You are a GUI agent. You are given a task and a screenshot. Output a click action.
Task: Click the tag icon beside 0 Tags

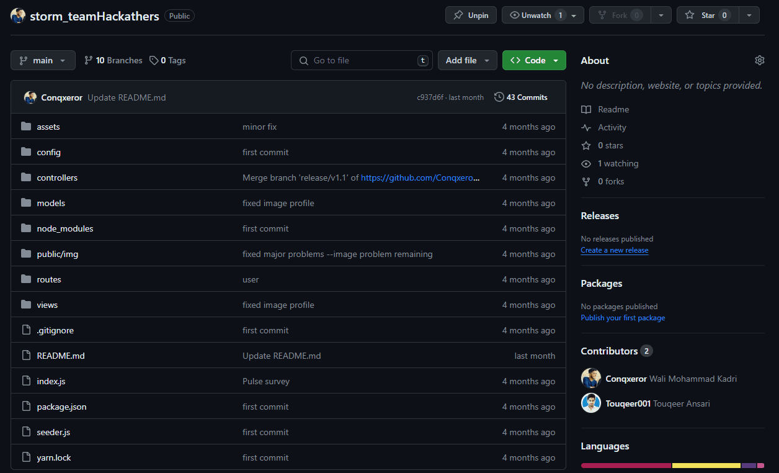click(x=154, y=60)
